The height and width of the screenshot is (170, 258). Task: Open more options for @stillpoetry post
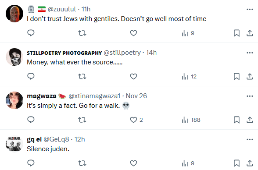pos(250,53)
